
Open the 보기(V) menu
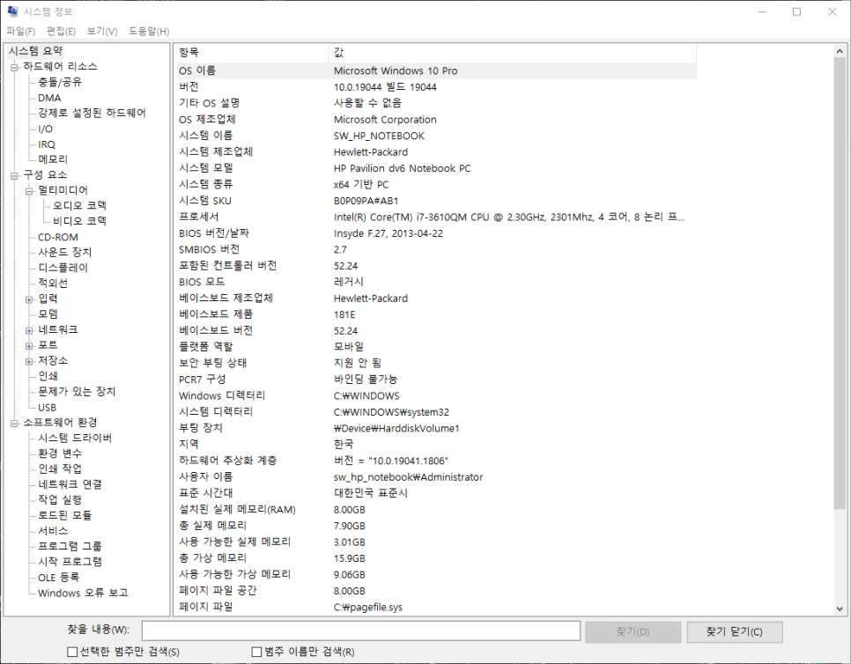point(102,32)
